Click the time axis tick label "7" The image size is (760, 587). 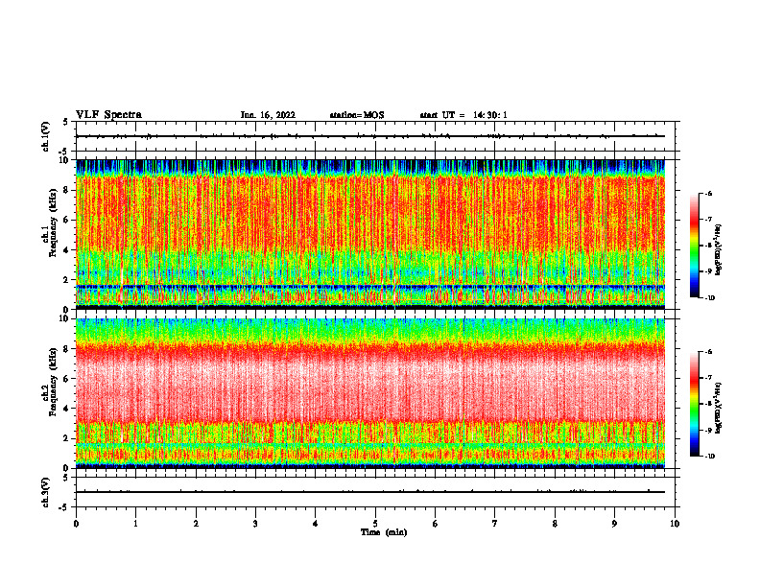pos(495,524)
